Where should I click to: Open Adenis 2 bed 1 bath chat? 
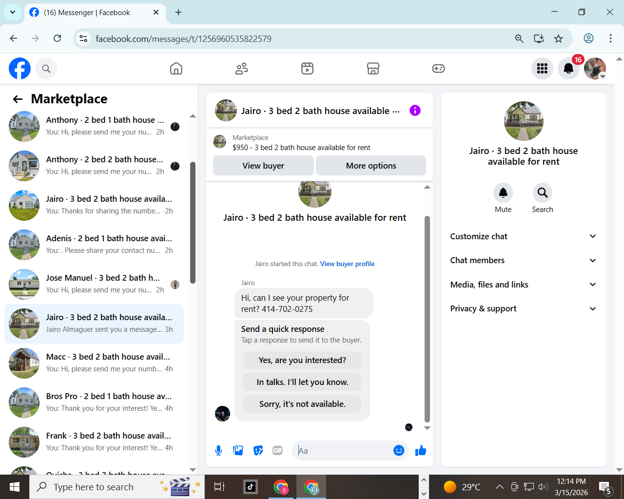click(94, 245)
